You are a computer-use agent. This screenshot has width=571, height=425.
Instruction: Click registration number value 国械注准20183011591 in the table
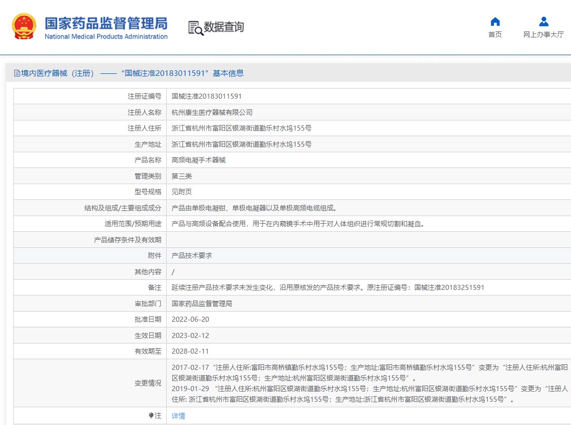point(207,96)
